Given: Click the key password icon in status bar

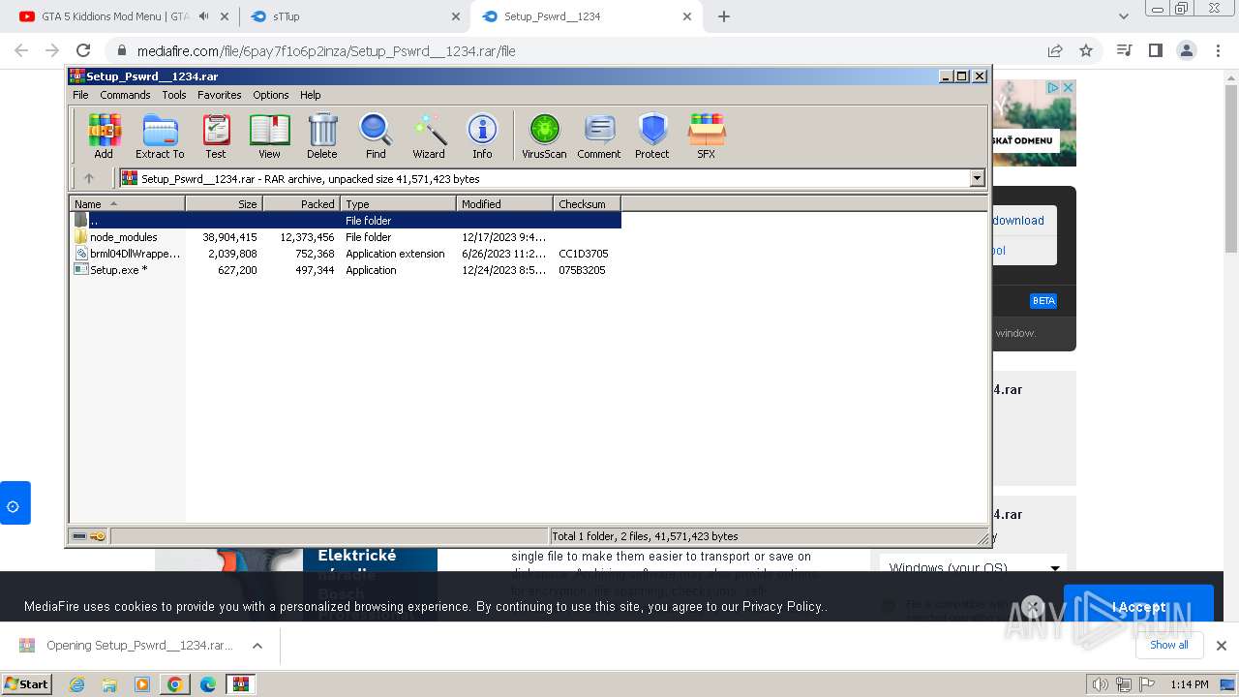Looking at the screenshot, I should pyautogui.click(x=98, y=535).
